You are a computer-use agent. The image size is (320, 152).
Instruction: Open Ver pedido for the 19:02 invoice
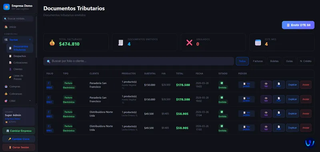(x=246, y=99)
